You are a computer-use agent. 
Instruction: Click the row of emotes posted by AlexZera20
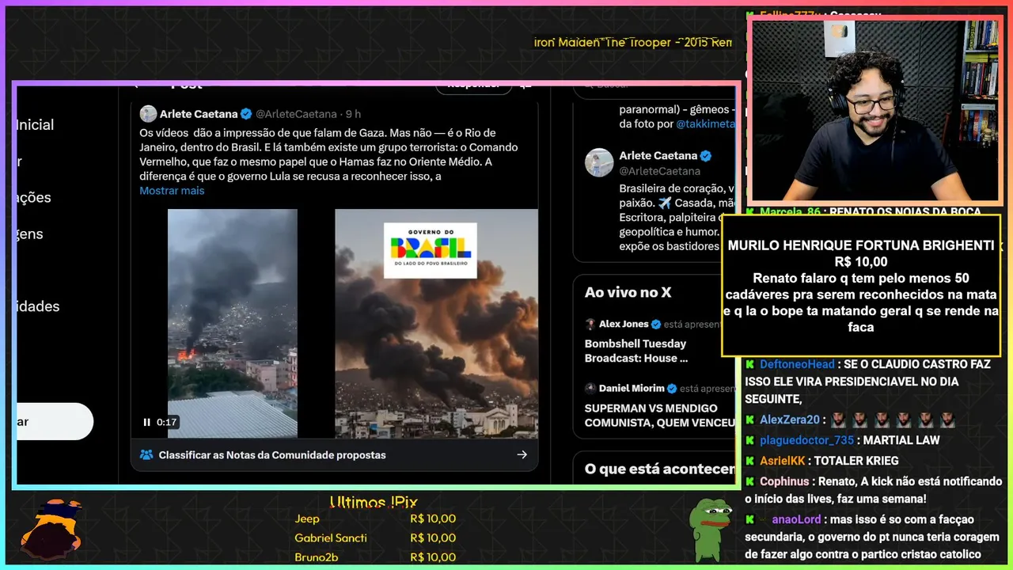pos(893,420)
